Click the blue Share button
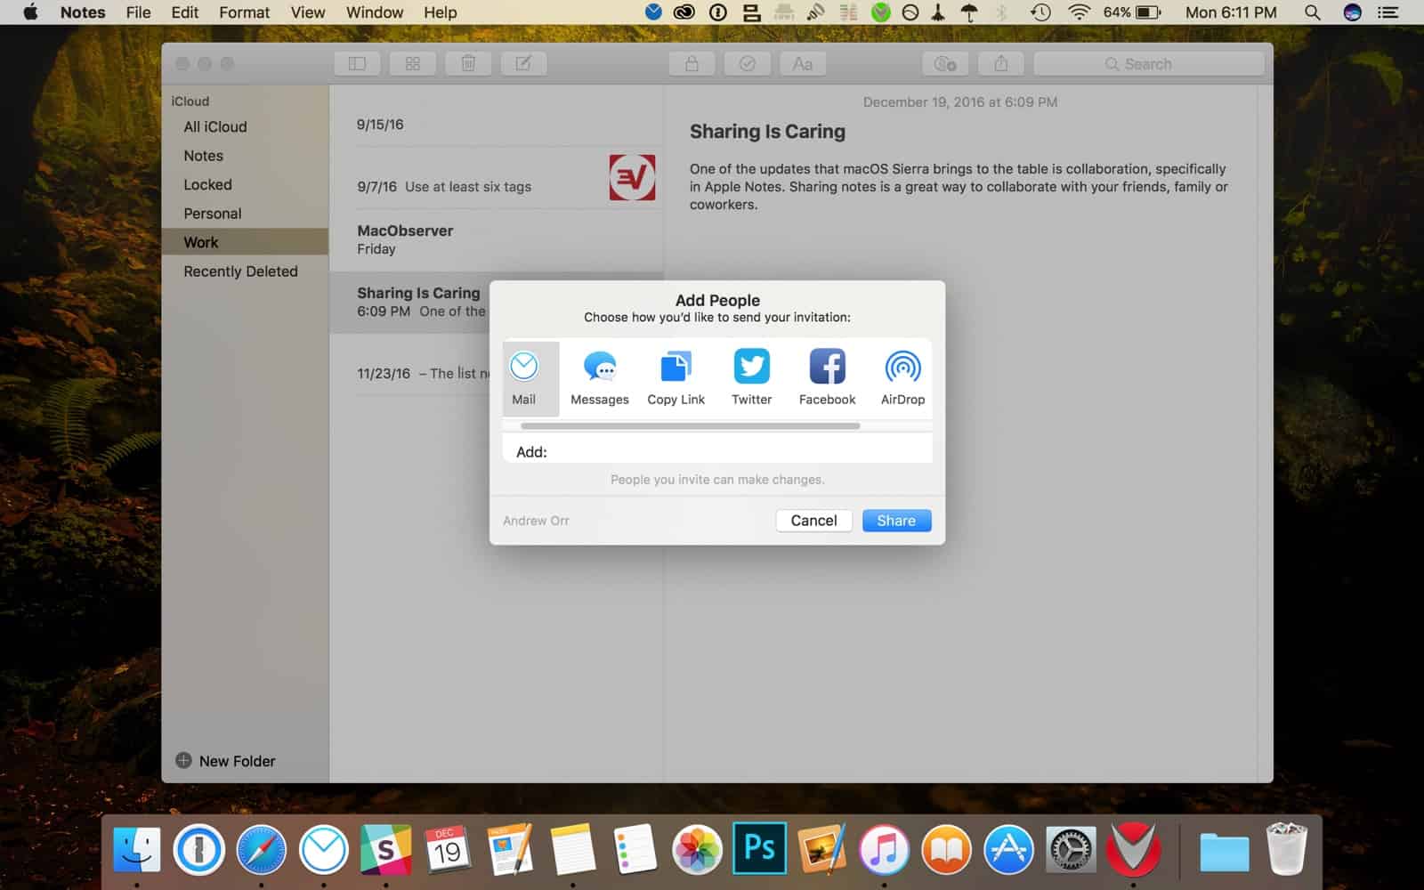This screenshot has width=1424, height=890. (896, 521)
